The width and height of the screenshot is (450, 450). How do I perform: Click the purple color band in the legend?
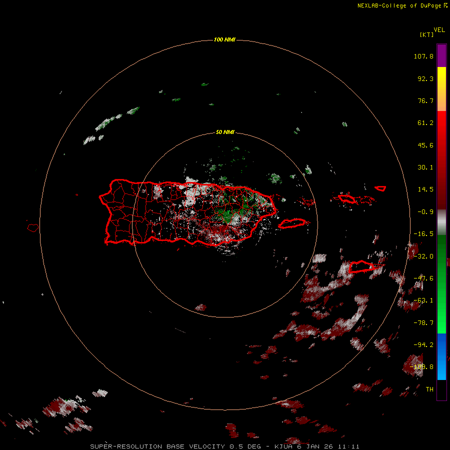pos(441,55)
